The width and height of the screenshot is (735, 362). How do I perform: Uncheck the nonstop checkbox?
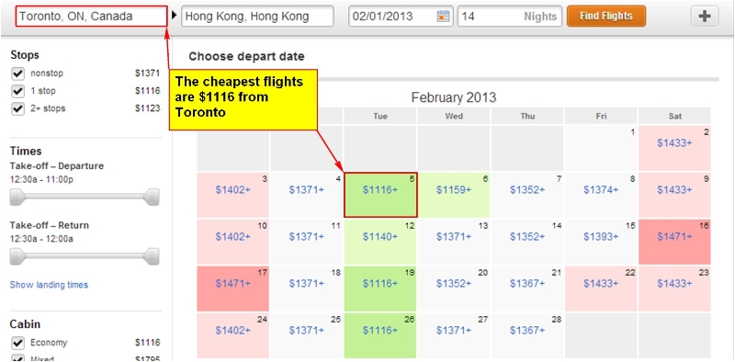point(17,74)
